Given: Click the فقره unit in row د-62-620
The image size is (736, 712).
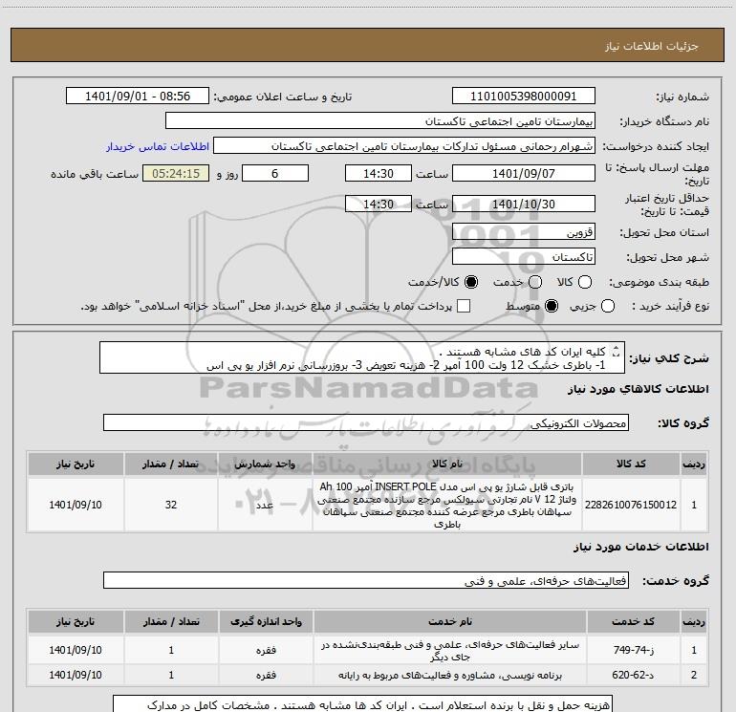Looking at the screenshot, I should click(x=266, y=675).
